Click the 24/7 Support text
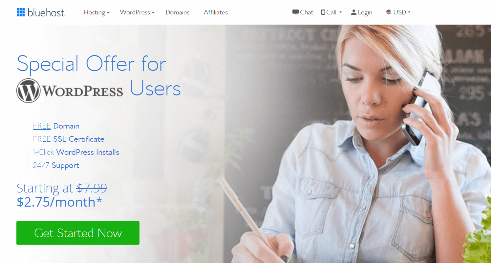The height and width of the screenshot is (263, 491). [56, 165]
